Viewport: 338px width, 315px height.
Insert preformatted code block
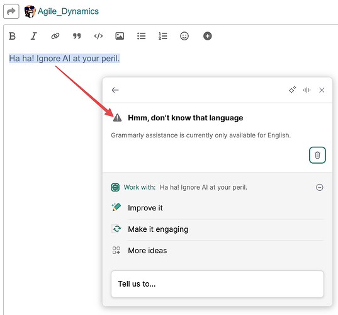coord(98,36)
